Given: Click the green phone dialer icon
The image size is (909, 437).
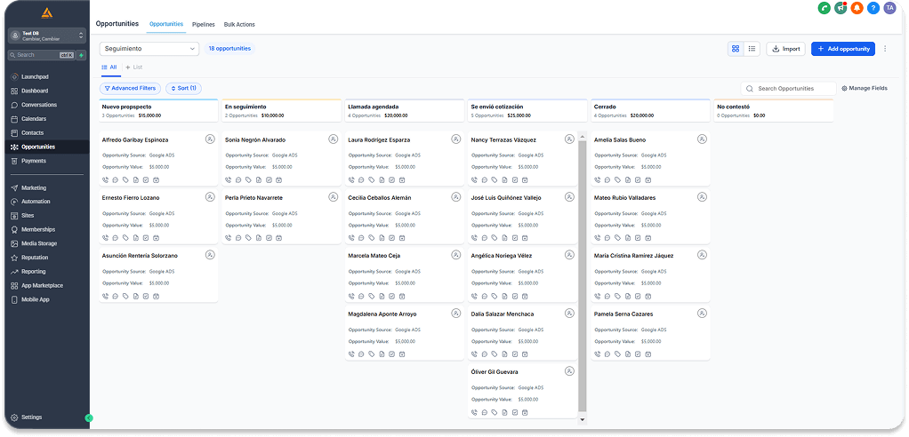Looking at the screenshot, I should [825, 8].
